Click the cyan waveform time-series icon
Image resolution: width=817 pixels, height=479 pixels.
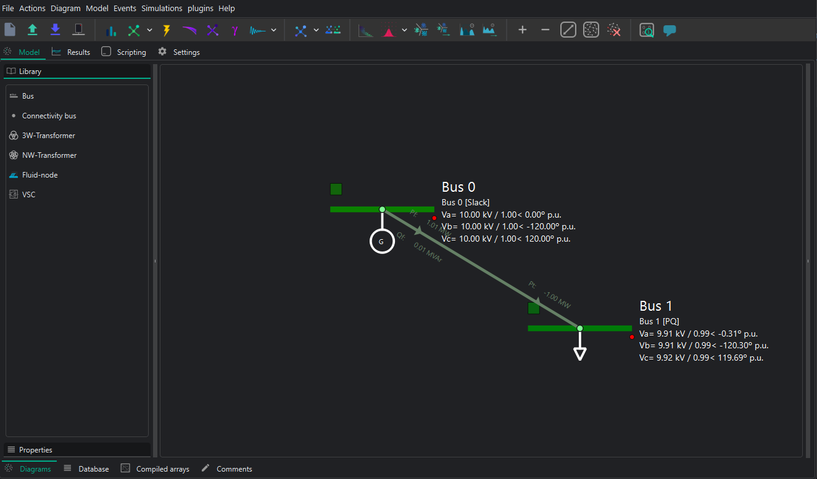257,30
